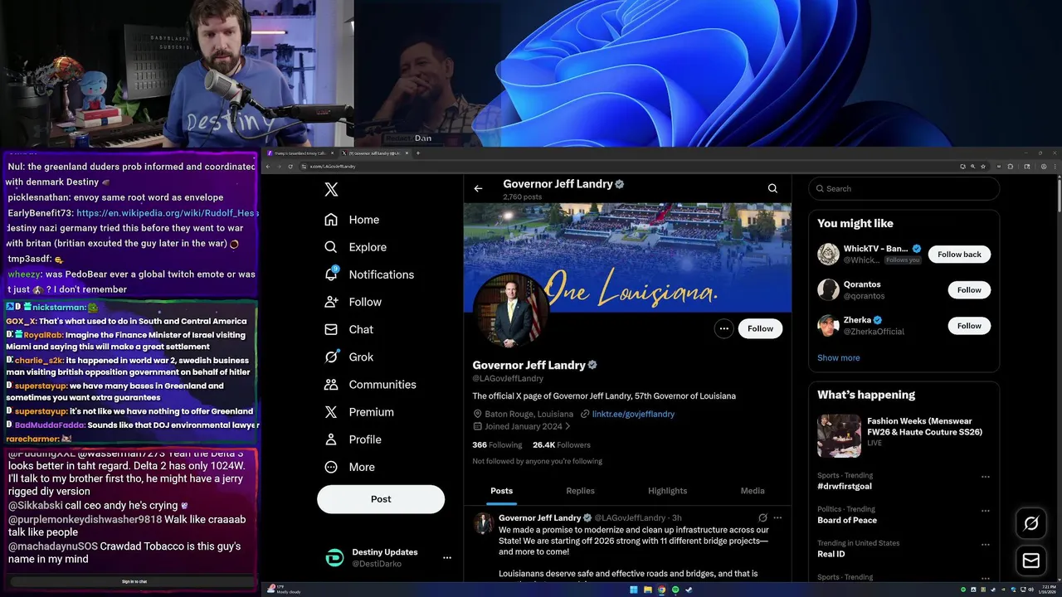This screenshot has width=1062, height=597.
Task: Open profile more options ellipsis button
Action: click(x=723, y=328)
